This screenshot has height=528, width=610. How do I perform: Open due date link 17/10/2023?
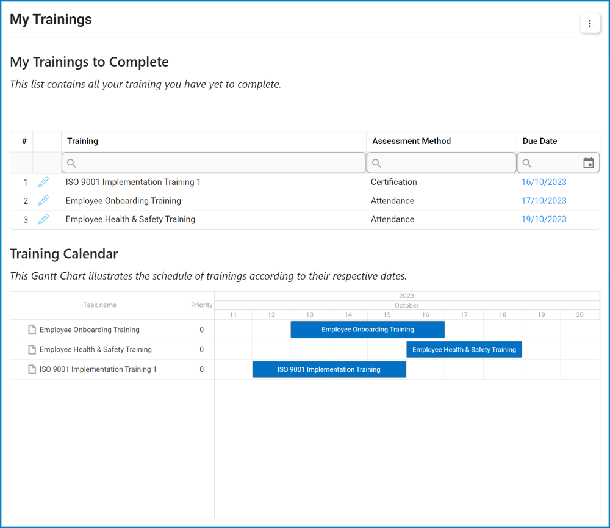coord(544,201)
